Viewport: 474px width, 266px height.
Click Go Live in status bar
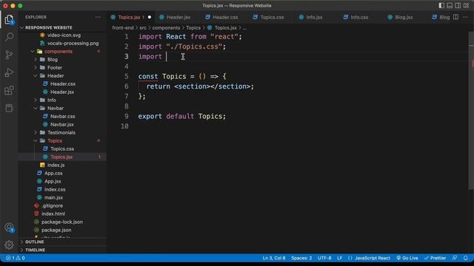407,258
